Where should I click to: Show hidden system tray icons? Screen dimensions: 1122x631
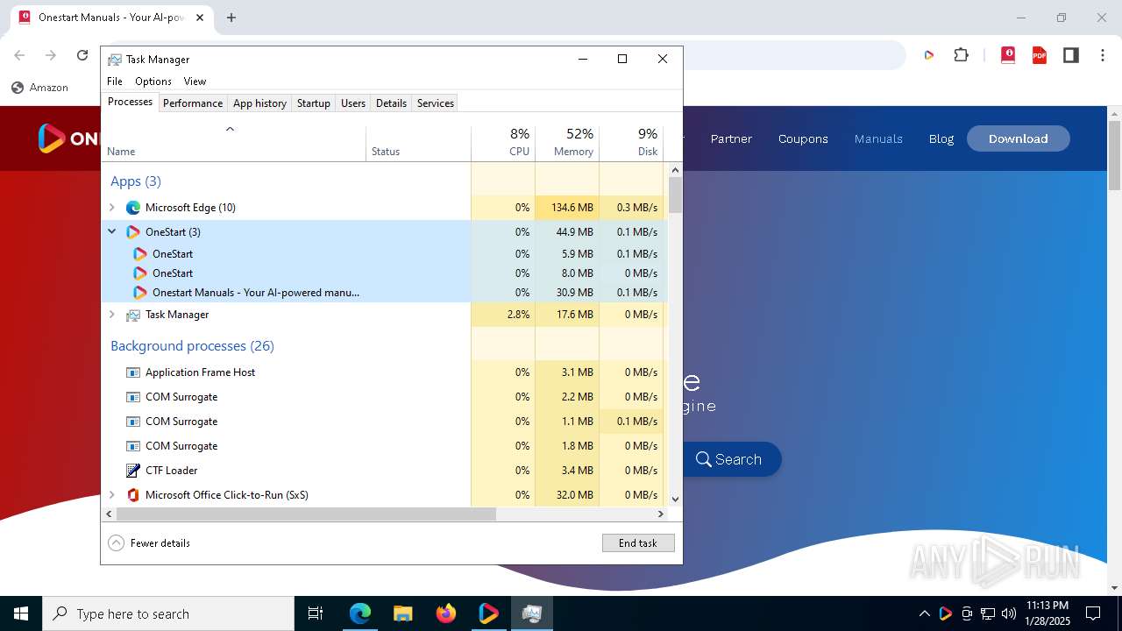tap(924, 613)
